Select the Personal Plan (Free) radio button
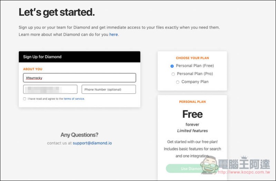 [172, 66]
